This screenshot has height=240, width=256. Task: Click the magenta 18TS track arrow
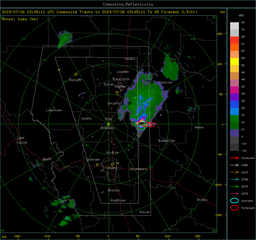coord(234,194)
